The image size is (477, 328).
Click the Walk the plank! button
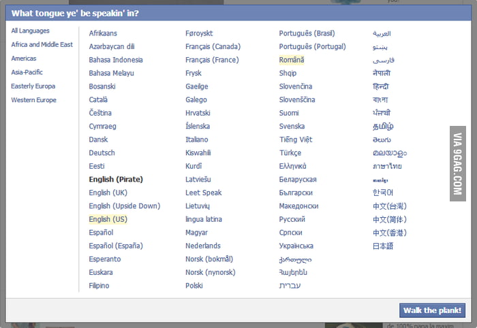point(433,310)
